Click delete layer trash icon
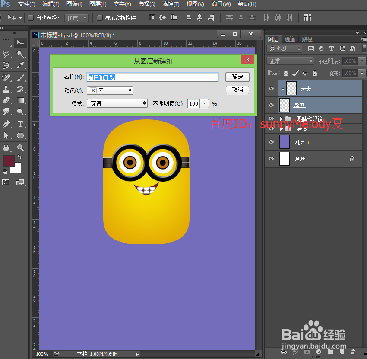367x359 pixels. point(353,352)
